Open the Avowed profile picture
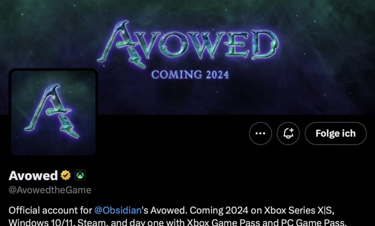The image size is (375, 226). coord(53,113)
